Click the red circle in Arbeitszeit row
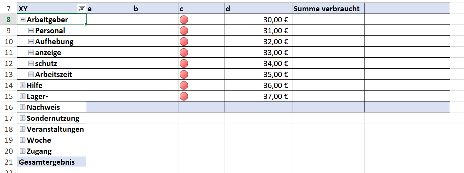 [184, 74]
